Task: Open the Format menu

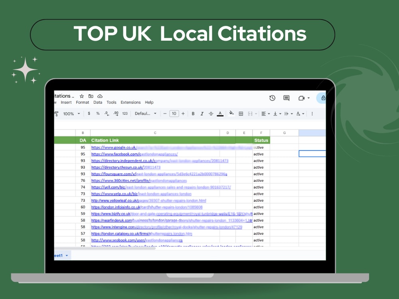Action: (x=83, y=102)
